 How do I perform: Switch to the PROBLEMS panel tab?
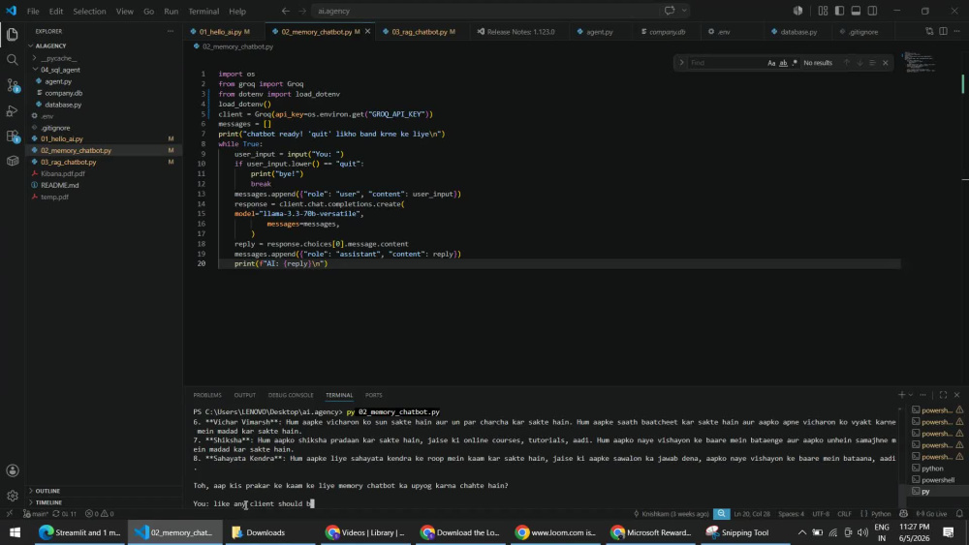[207, 395]
